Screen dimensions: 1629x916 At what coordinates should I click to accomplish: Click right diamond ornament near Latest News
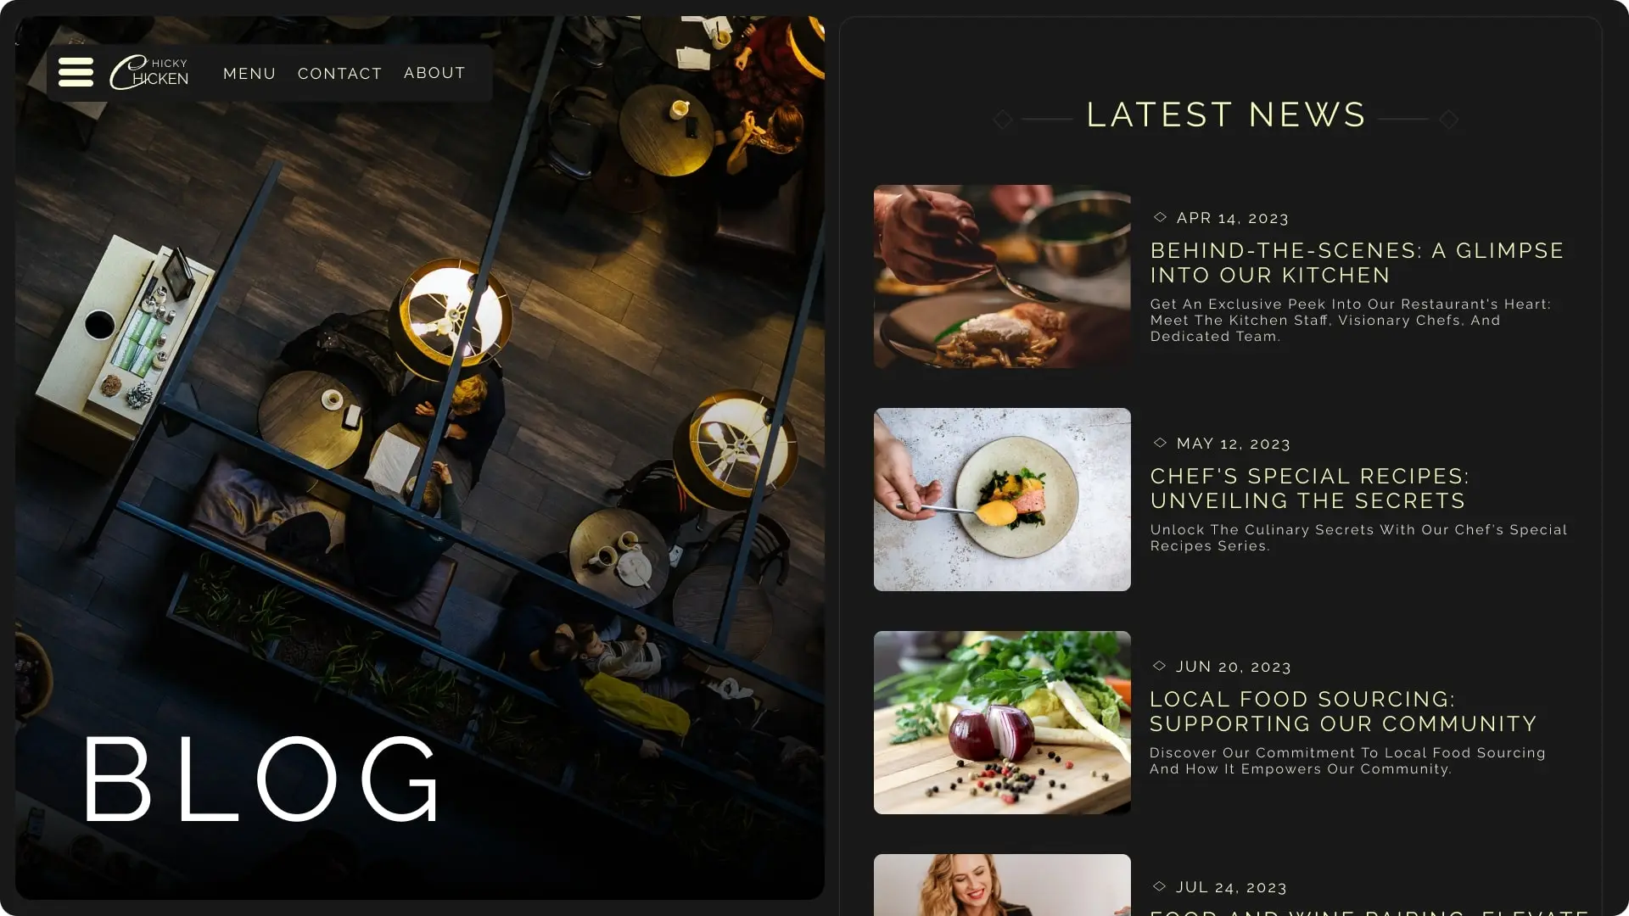1449,120
